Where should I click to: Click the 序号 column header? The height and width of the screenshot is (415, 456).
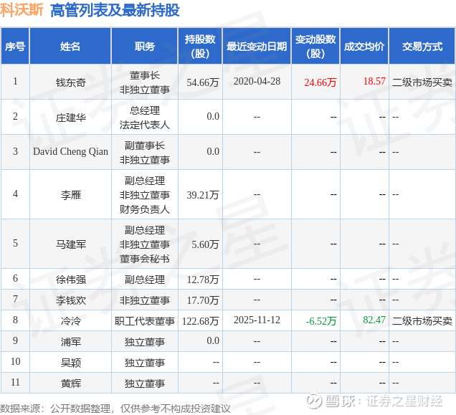15,47
